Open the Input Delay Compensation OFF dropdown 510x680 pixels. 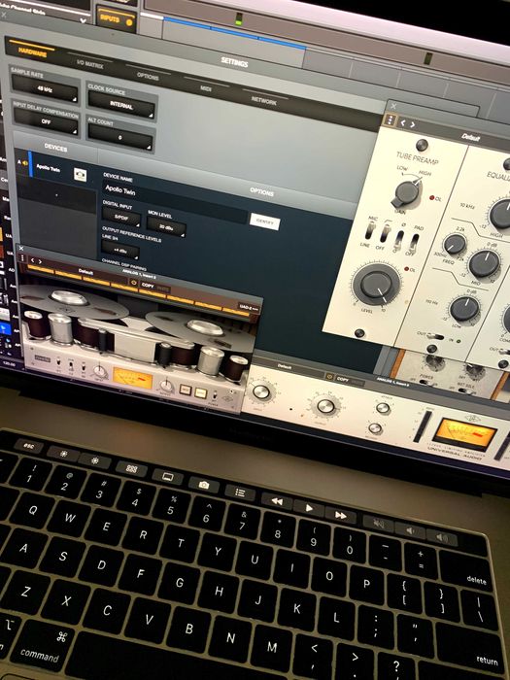(x=46, y=121)
